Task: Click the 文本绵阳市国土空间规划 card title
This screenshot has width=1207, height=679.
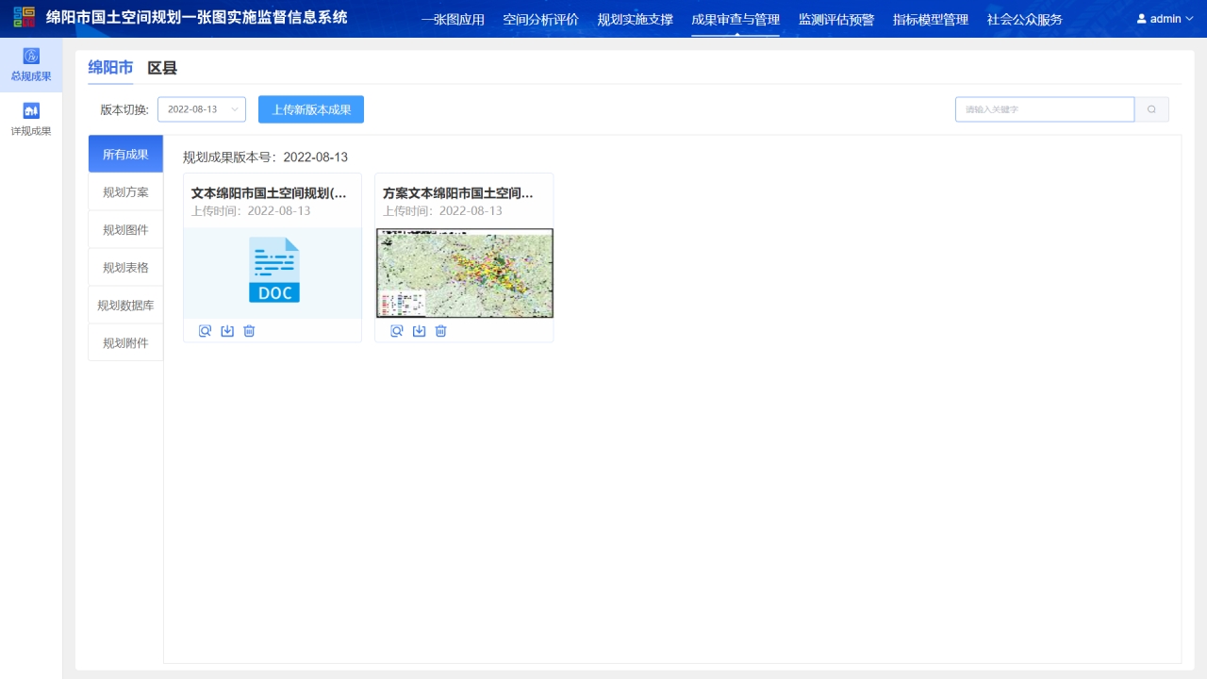Action: pos(270,193)
